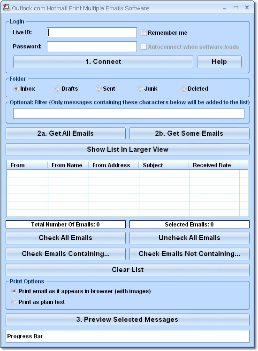Click the 1. Connect button
258x351 pixels.
pyautogui.click(x=103, y=62)
